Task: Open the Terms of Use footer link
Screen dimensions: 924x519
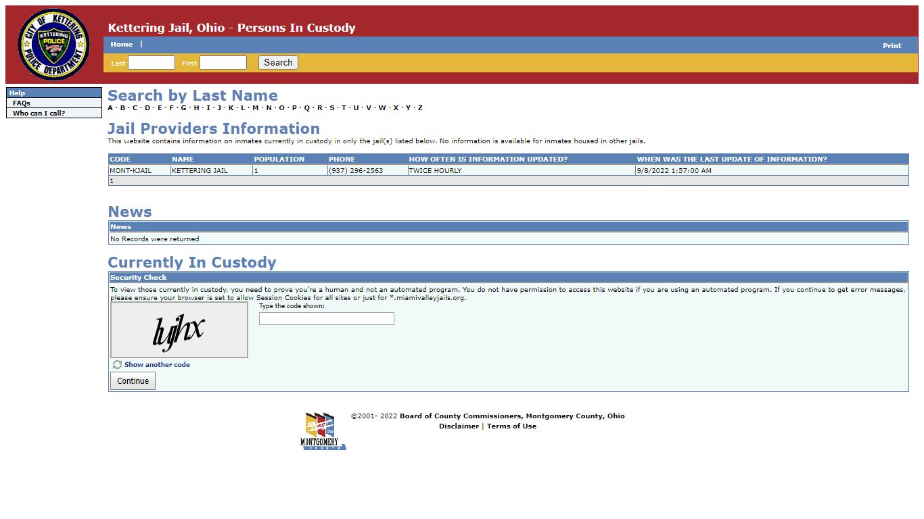Action: [x=511, y=426]
